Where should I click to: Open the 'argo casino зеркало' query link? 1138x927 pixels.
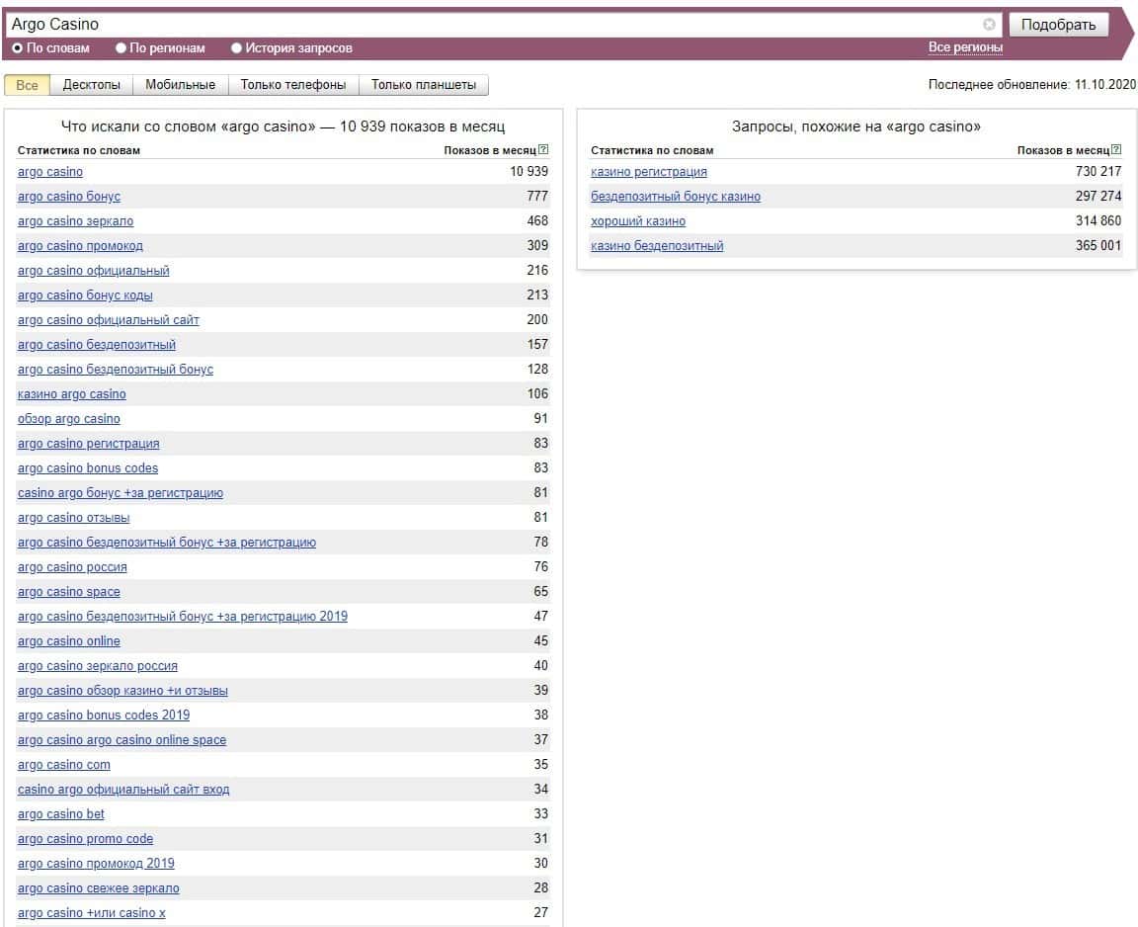[75, 221]
